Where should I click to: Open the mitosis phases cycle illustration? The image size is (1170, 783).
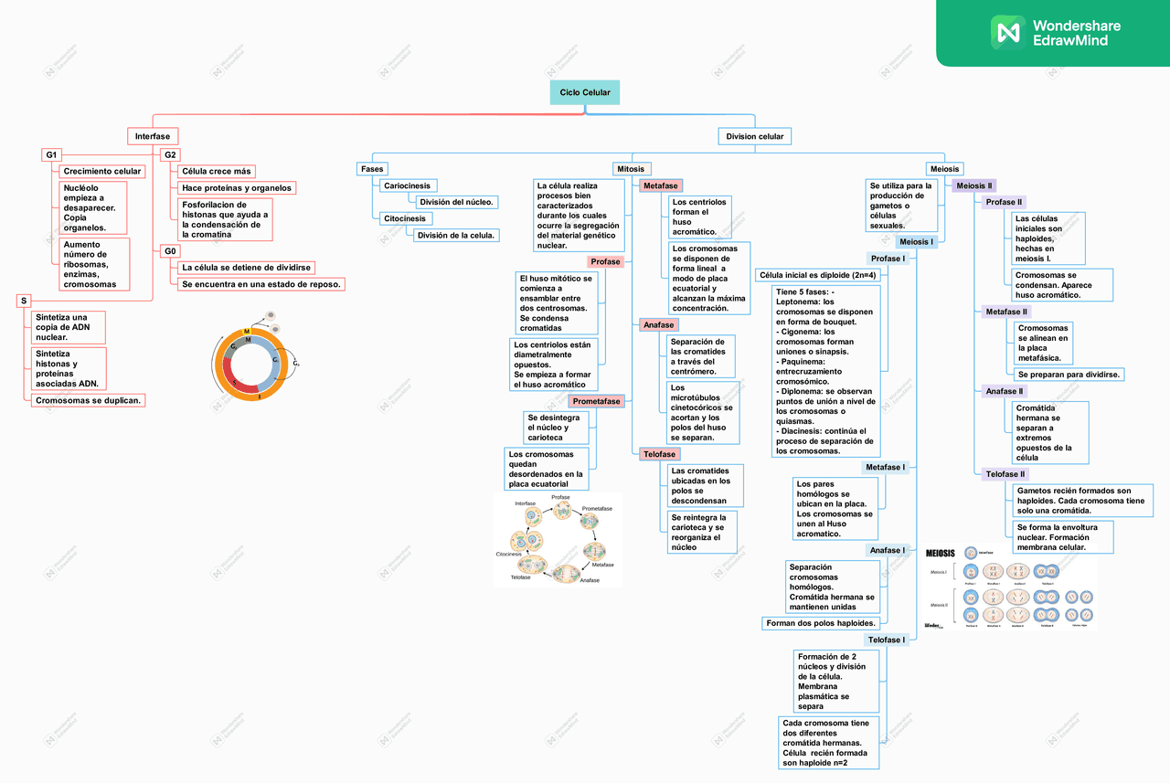click(558, 541)
